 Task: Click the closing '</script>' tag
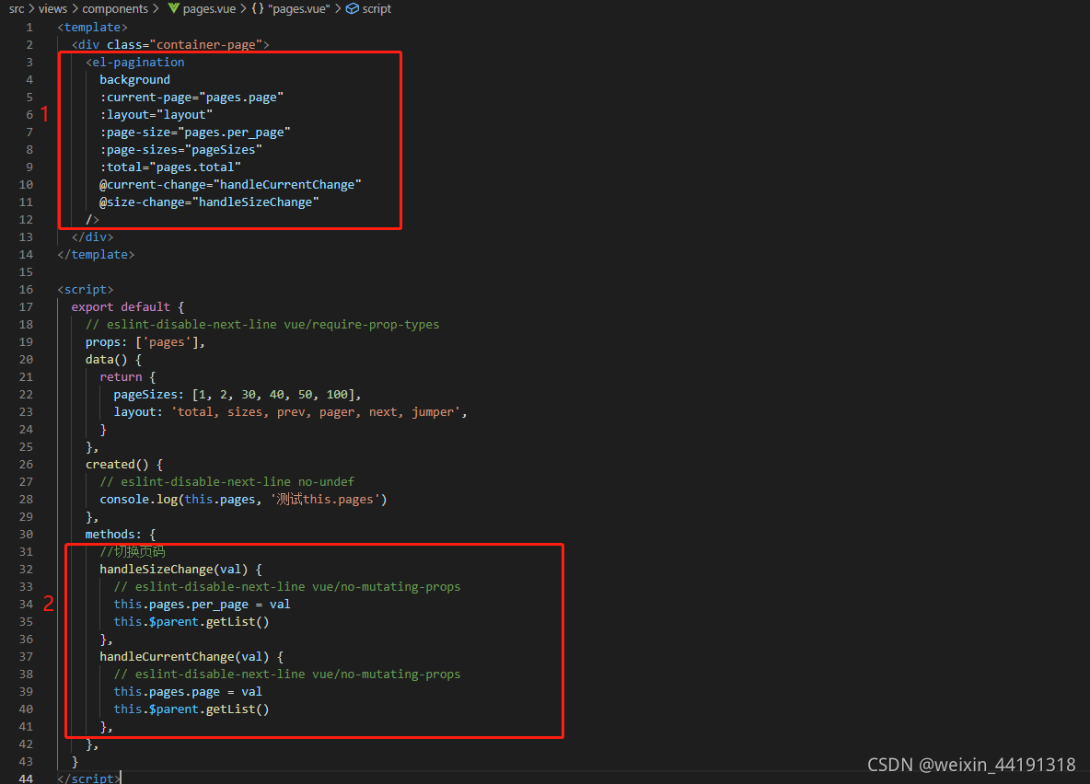(89, 778)
